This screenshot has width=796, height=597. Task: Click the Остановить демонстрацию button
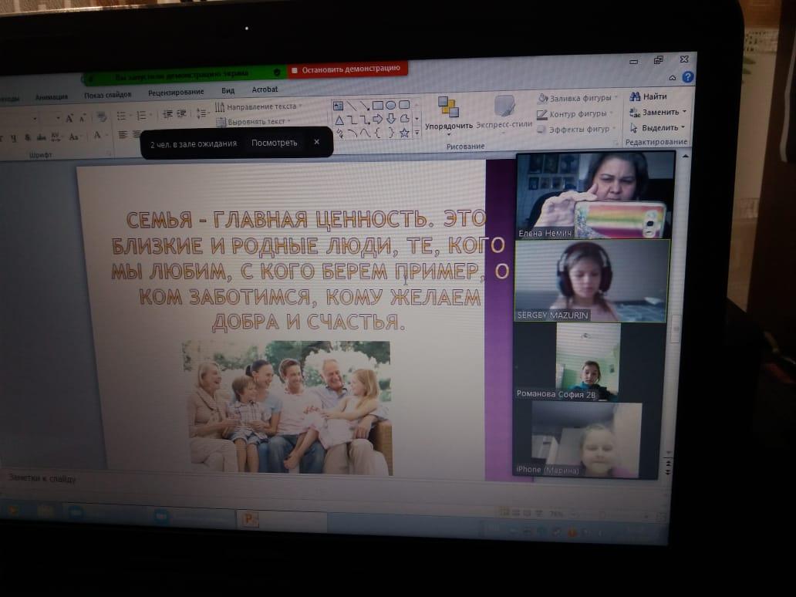click(347, 69)
